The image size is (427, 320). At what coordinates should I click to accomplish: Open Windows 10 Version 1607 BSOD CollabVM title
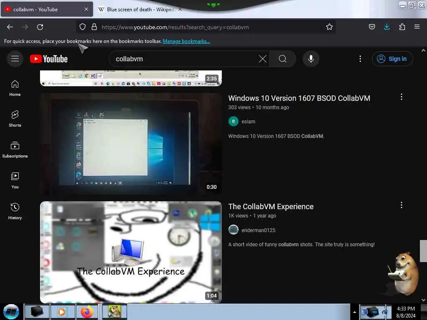(299, 98)
